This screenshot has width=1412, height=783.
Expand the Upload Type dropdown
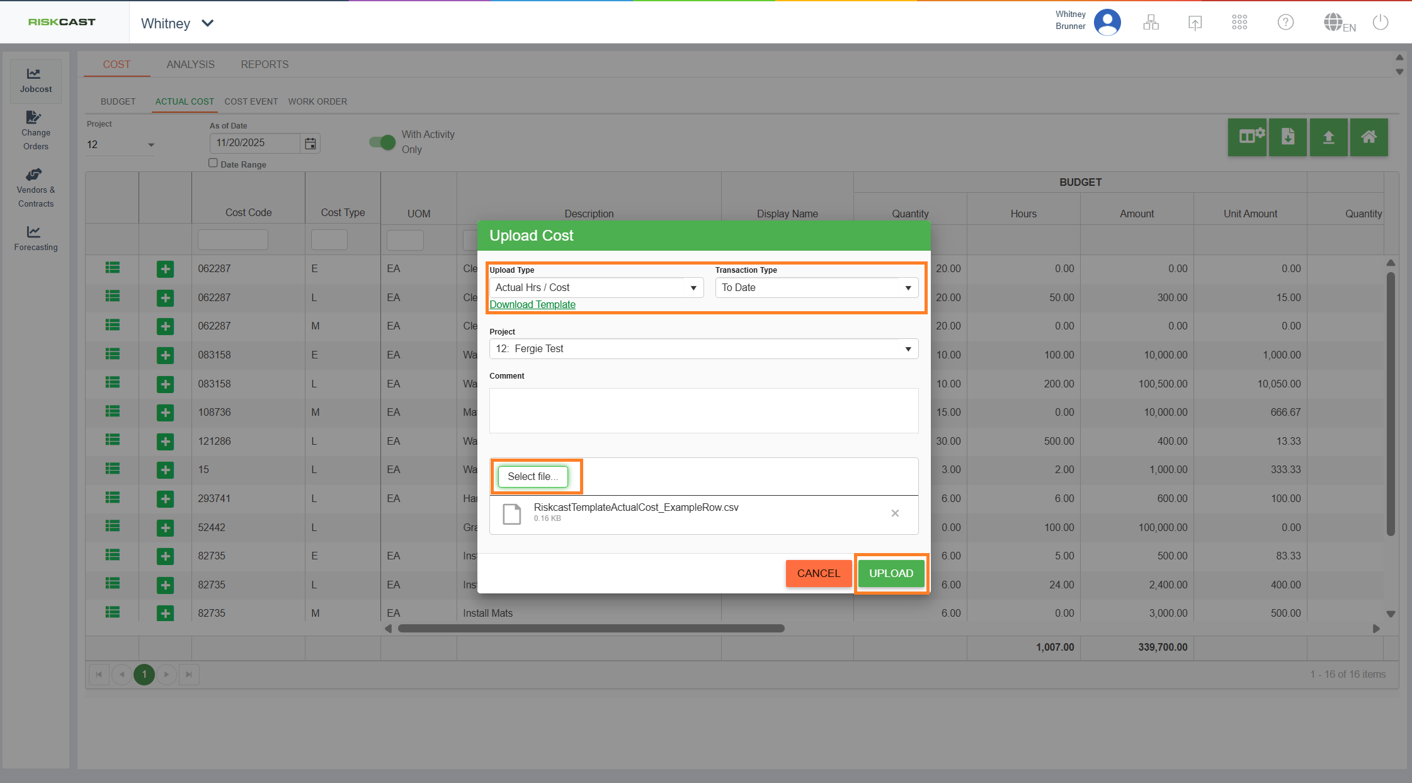pos(596,288)
